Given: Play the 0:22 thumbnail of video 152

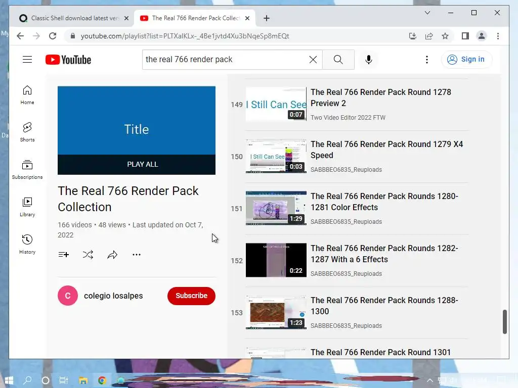Looking at the screenshot, I should 276,260.
